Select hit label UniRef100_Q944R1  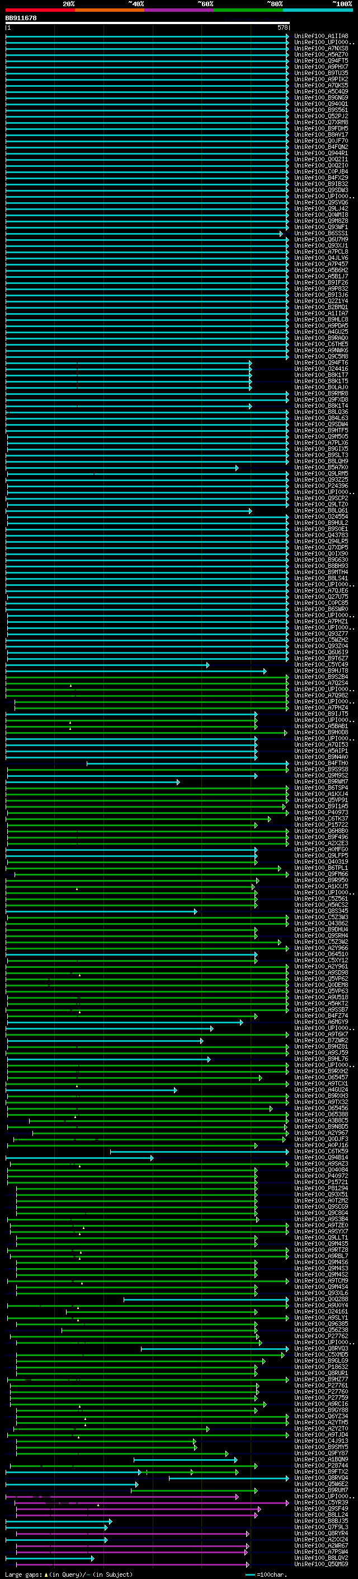pos(321,153)
